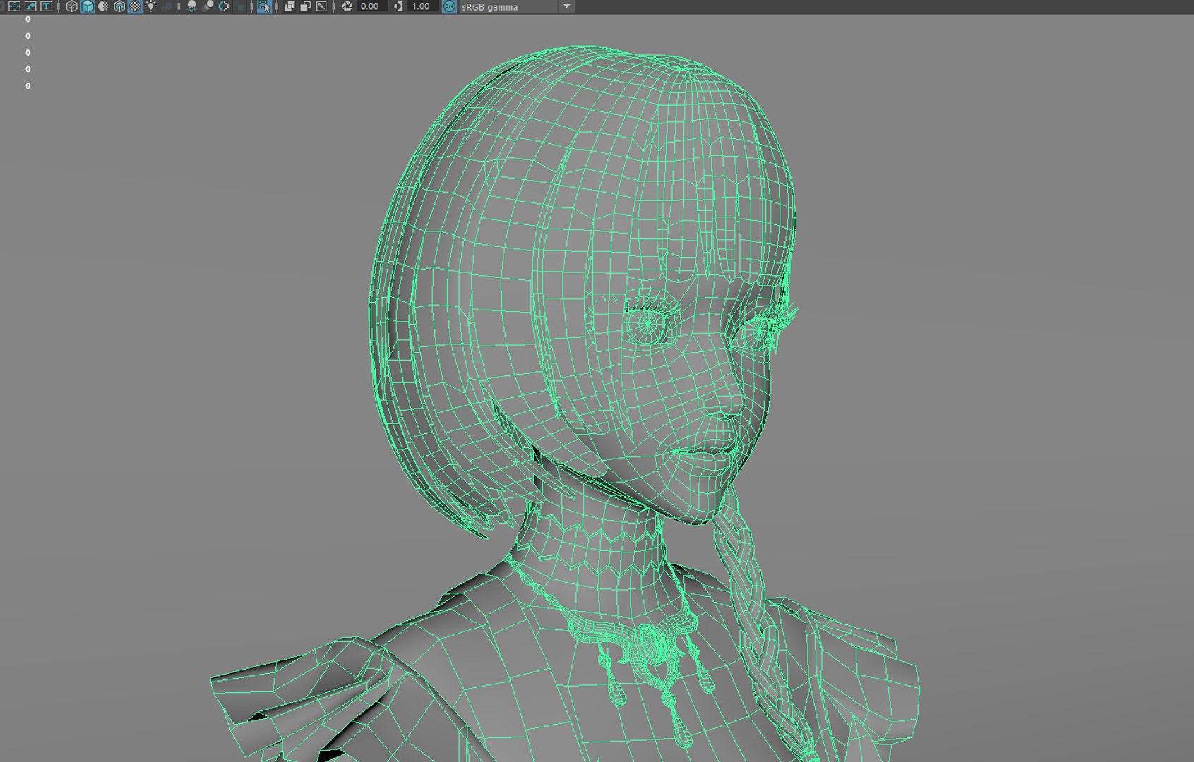Image resolution: width=1194 pixels, height=762 pixels.
Task: Toggle the Field Chart icon
Action: pos(14,6)
